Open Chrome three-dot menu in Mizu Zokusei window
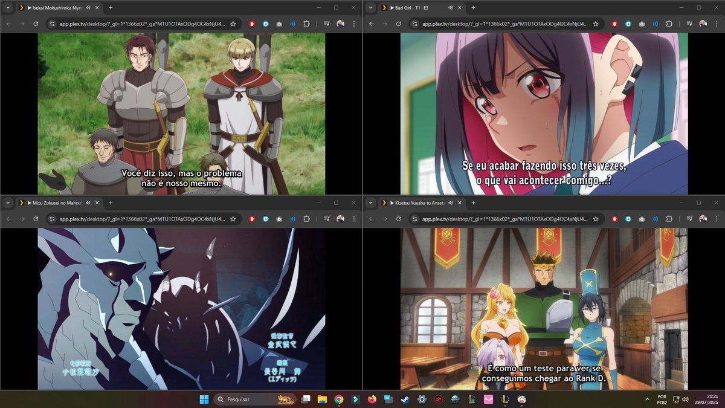 (x=354, y=219)
